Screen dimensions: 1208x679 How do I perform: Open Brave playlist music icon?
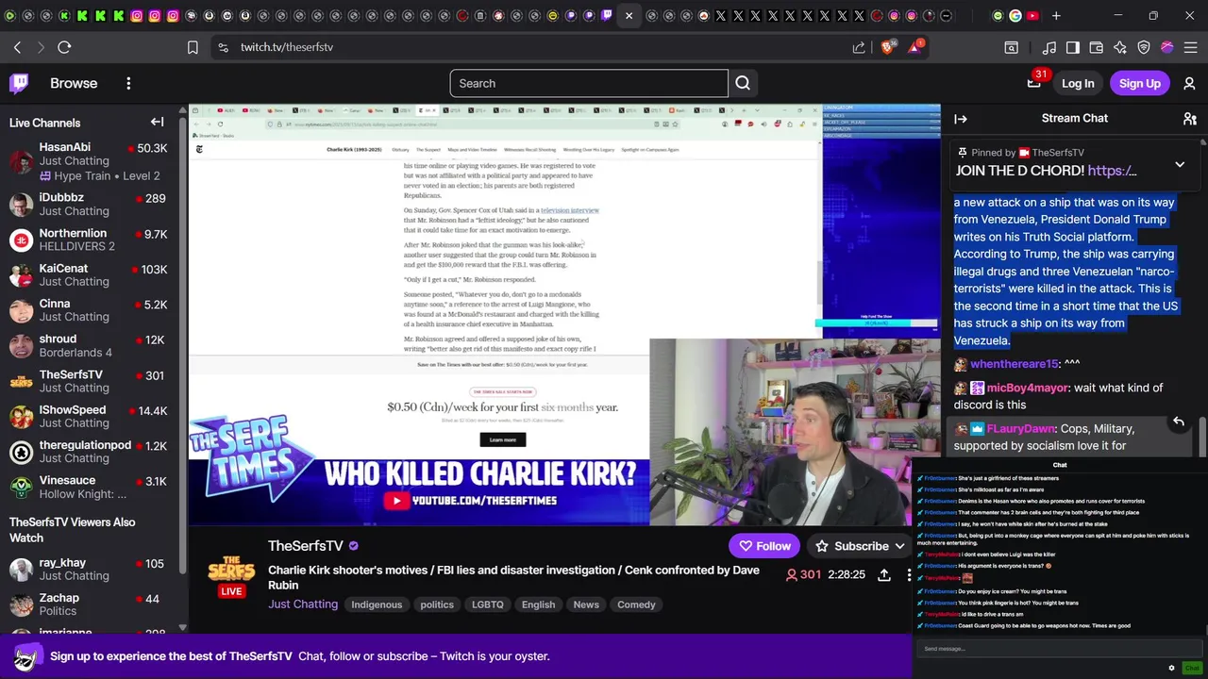(x=1049, y=47)
